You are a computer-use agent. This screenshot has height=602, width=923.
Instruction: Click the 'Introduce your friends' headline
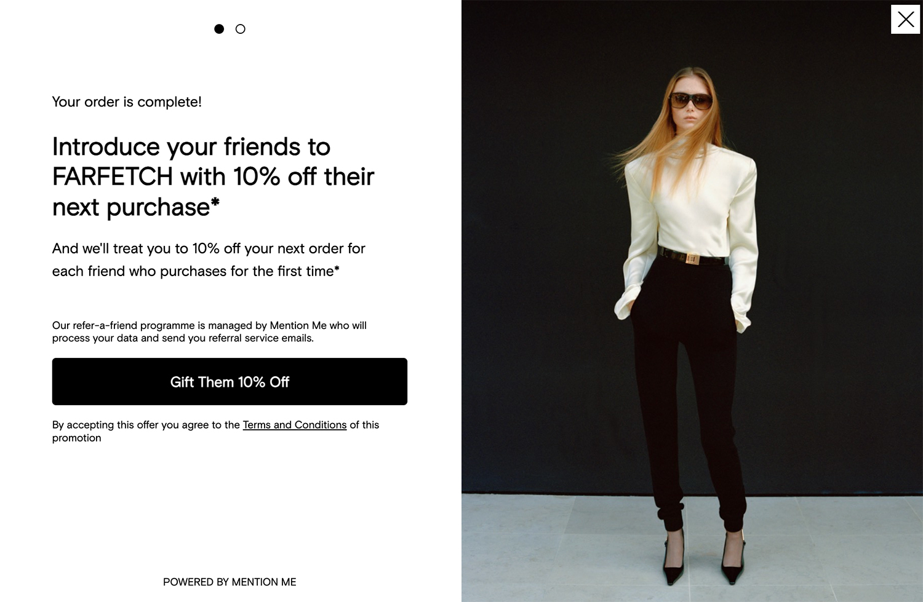tap(213, 176)
